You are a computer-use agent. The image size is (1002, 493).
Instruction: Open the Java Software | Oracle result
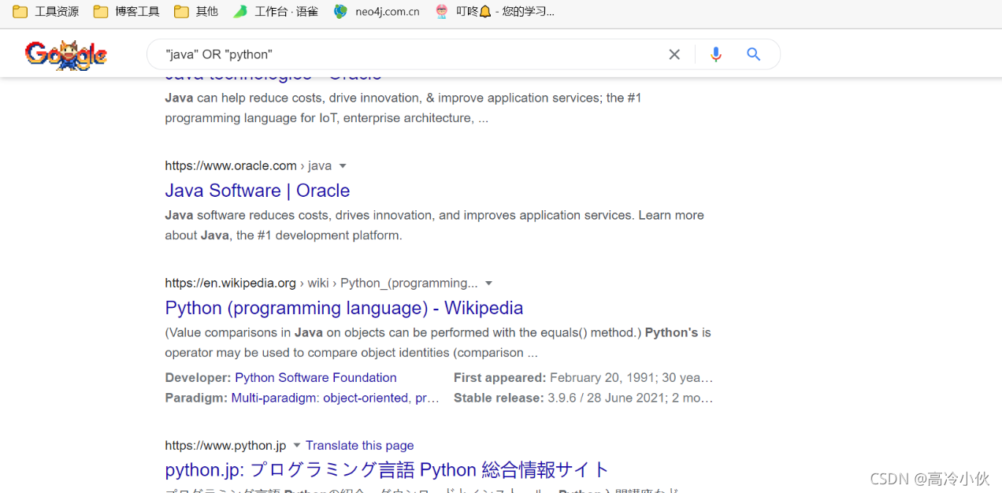[x=258, y=191]
